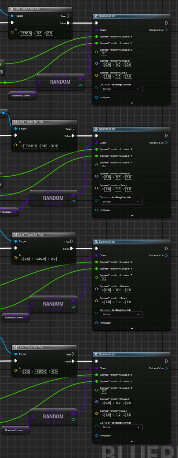Click the Class pin on the bottom SpawnActor node

point(97,368)
